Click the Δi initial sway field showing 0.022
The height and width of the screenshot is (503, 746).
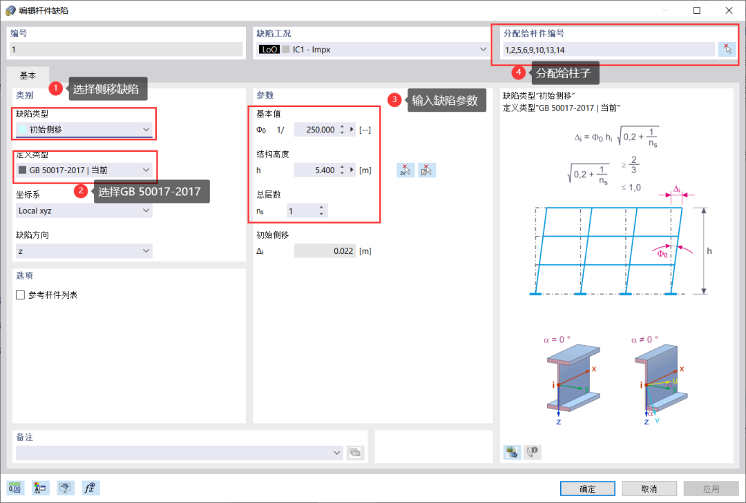coord(325,251)
